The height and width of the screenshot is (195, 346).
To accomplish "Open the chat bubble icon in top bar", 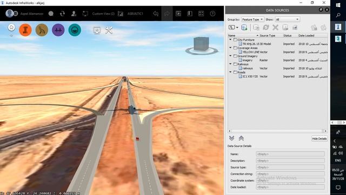I will 51,14.
